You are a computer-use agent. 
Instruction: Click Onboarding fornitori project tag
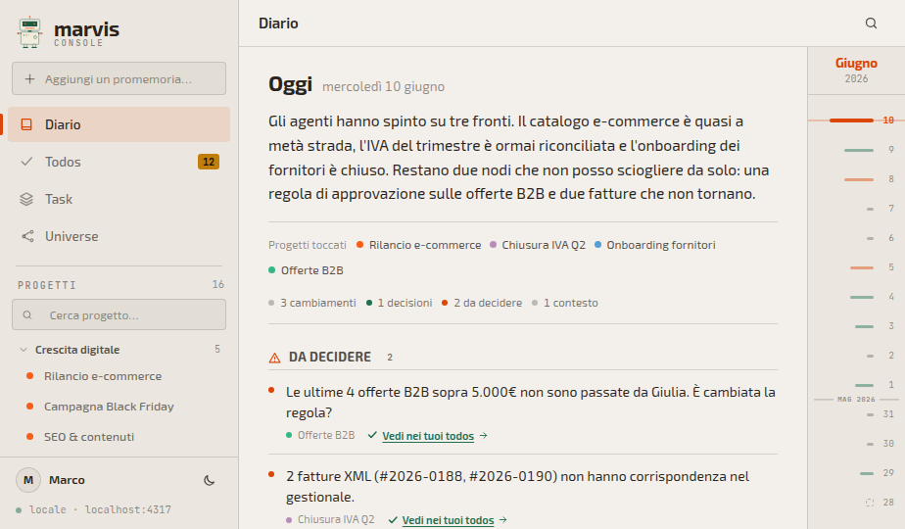655,245
